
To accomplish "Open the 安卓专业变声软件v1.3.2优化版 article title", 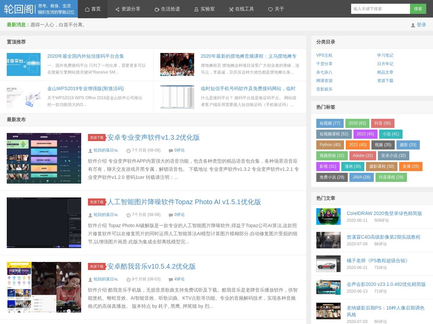I will [153, 137].
